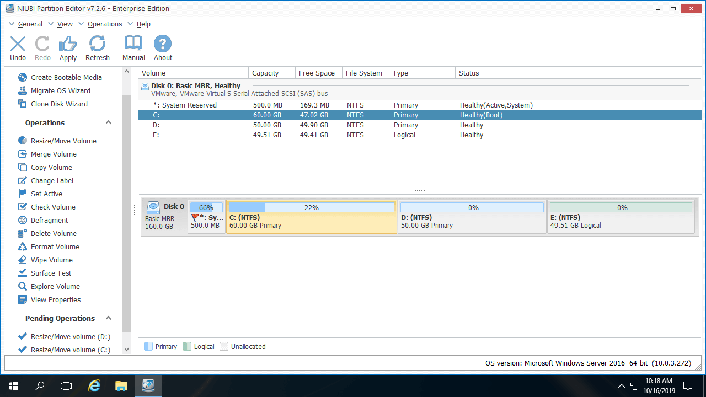Collapse the Operations section

coord(108,123)
